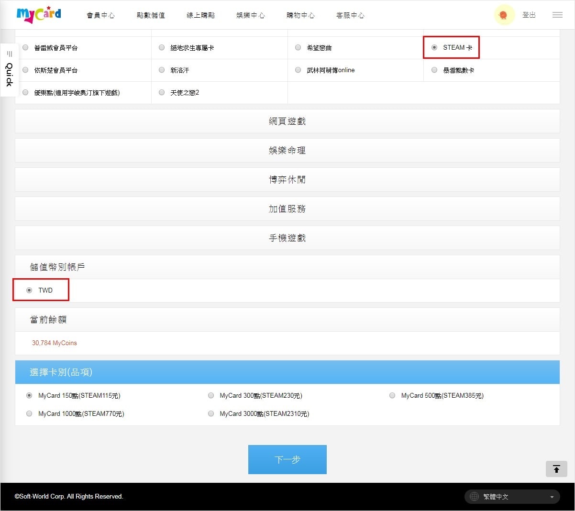Click the globe language icon
The width and height of the screenshot is (575, 511).
474,497
